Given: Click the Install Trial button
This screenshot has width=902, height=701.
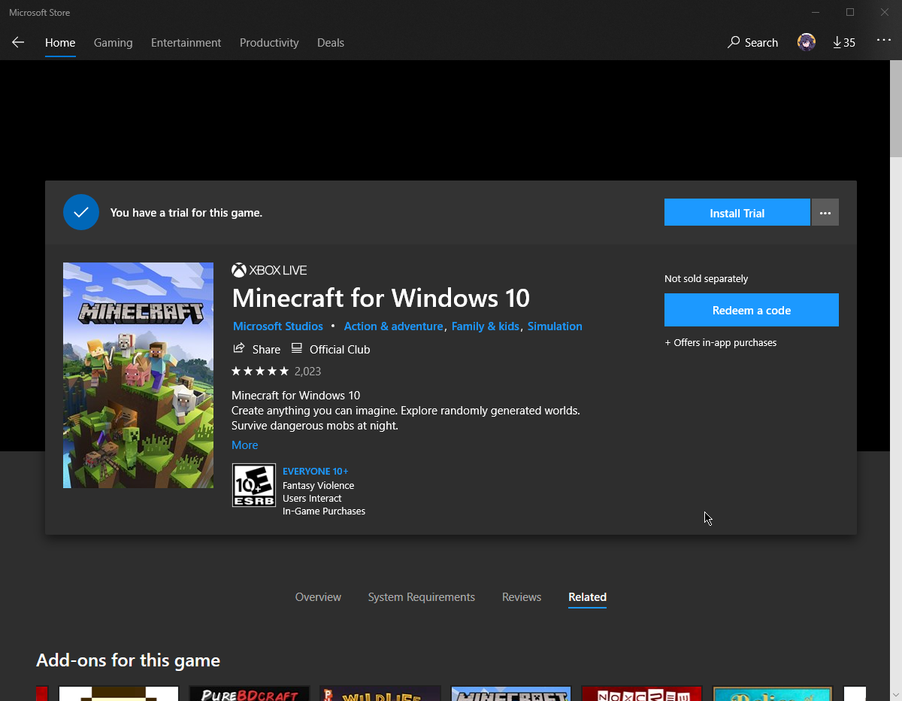Looking at the screenshot, I should (737, 213).
